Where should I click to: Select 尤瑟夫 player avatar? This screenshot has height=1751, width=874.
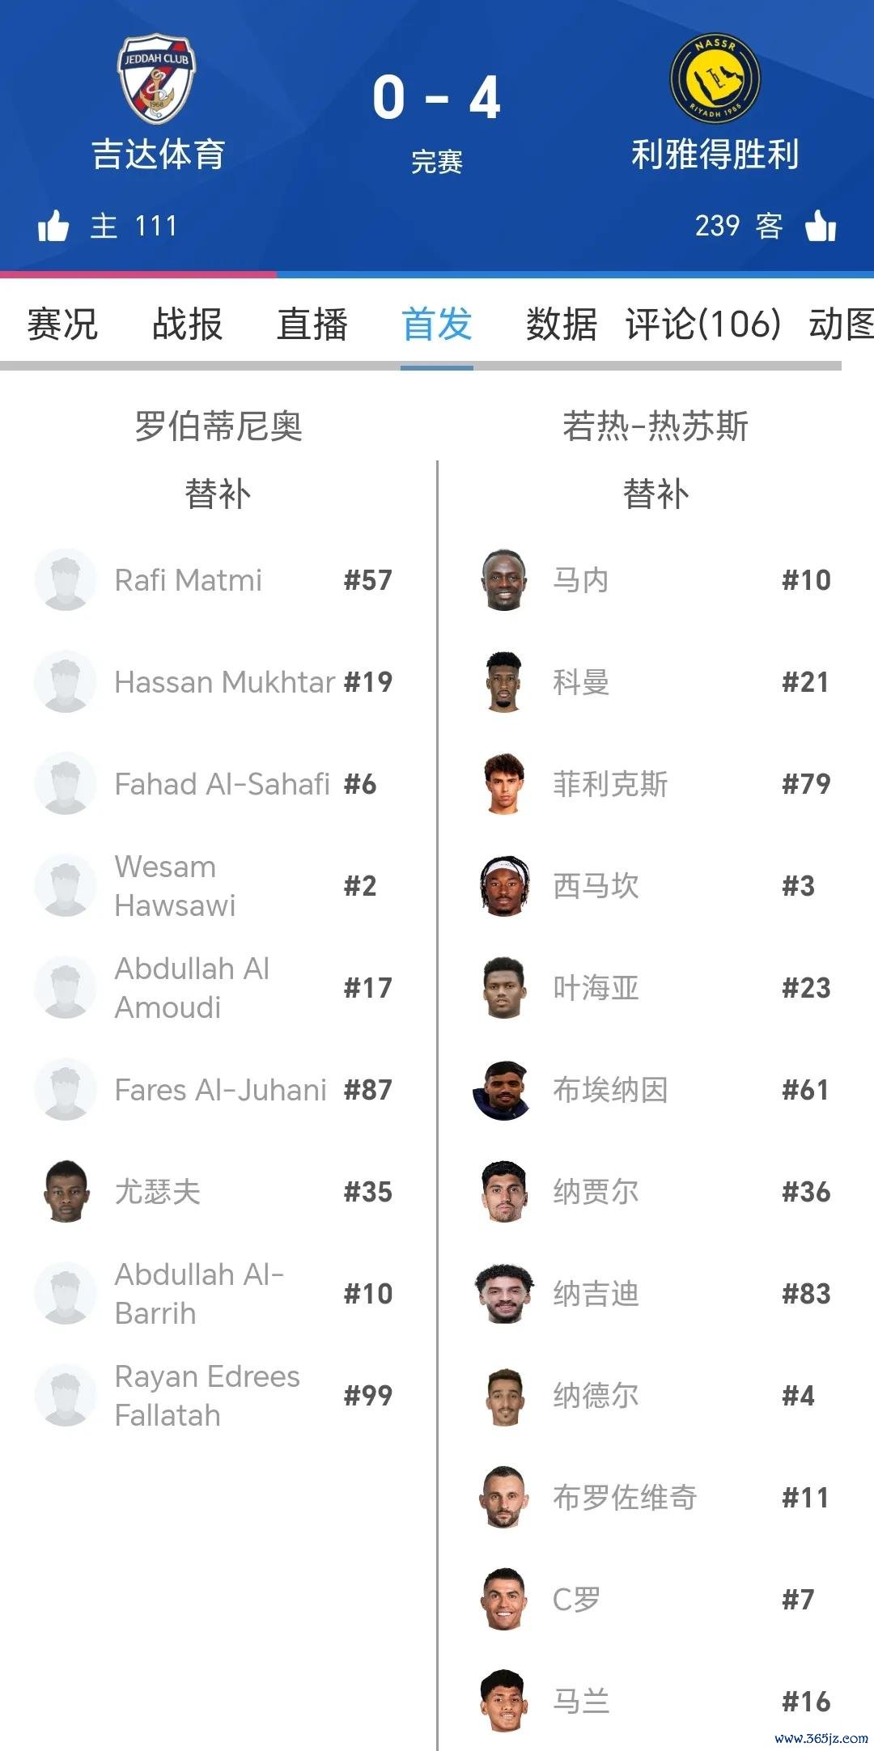(x=66, y=1192)
